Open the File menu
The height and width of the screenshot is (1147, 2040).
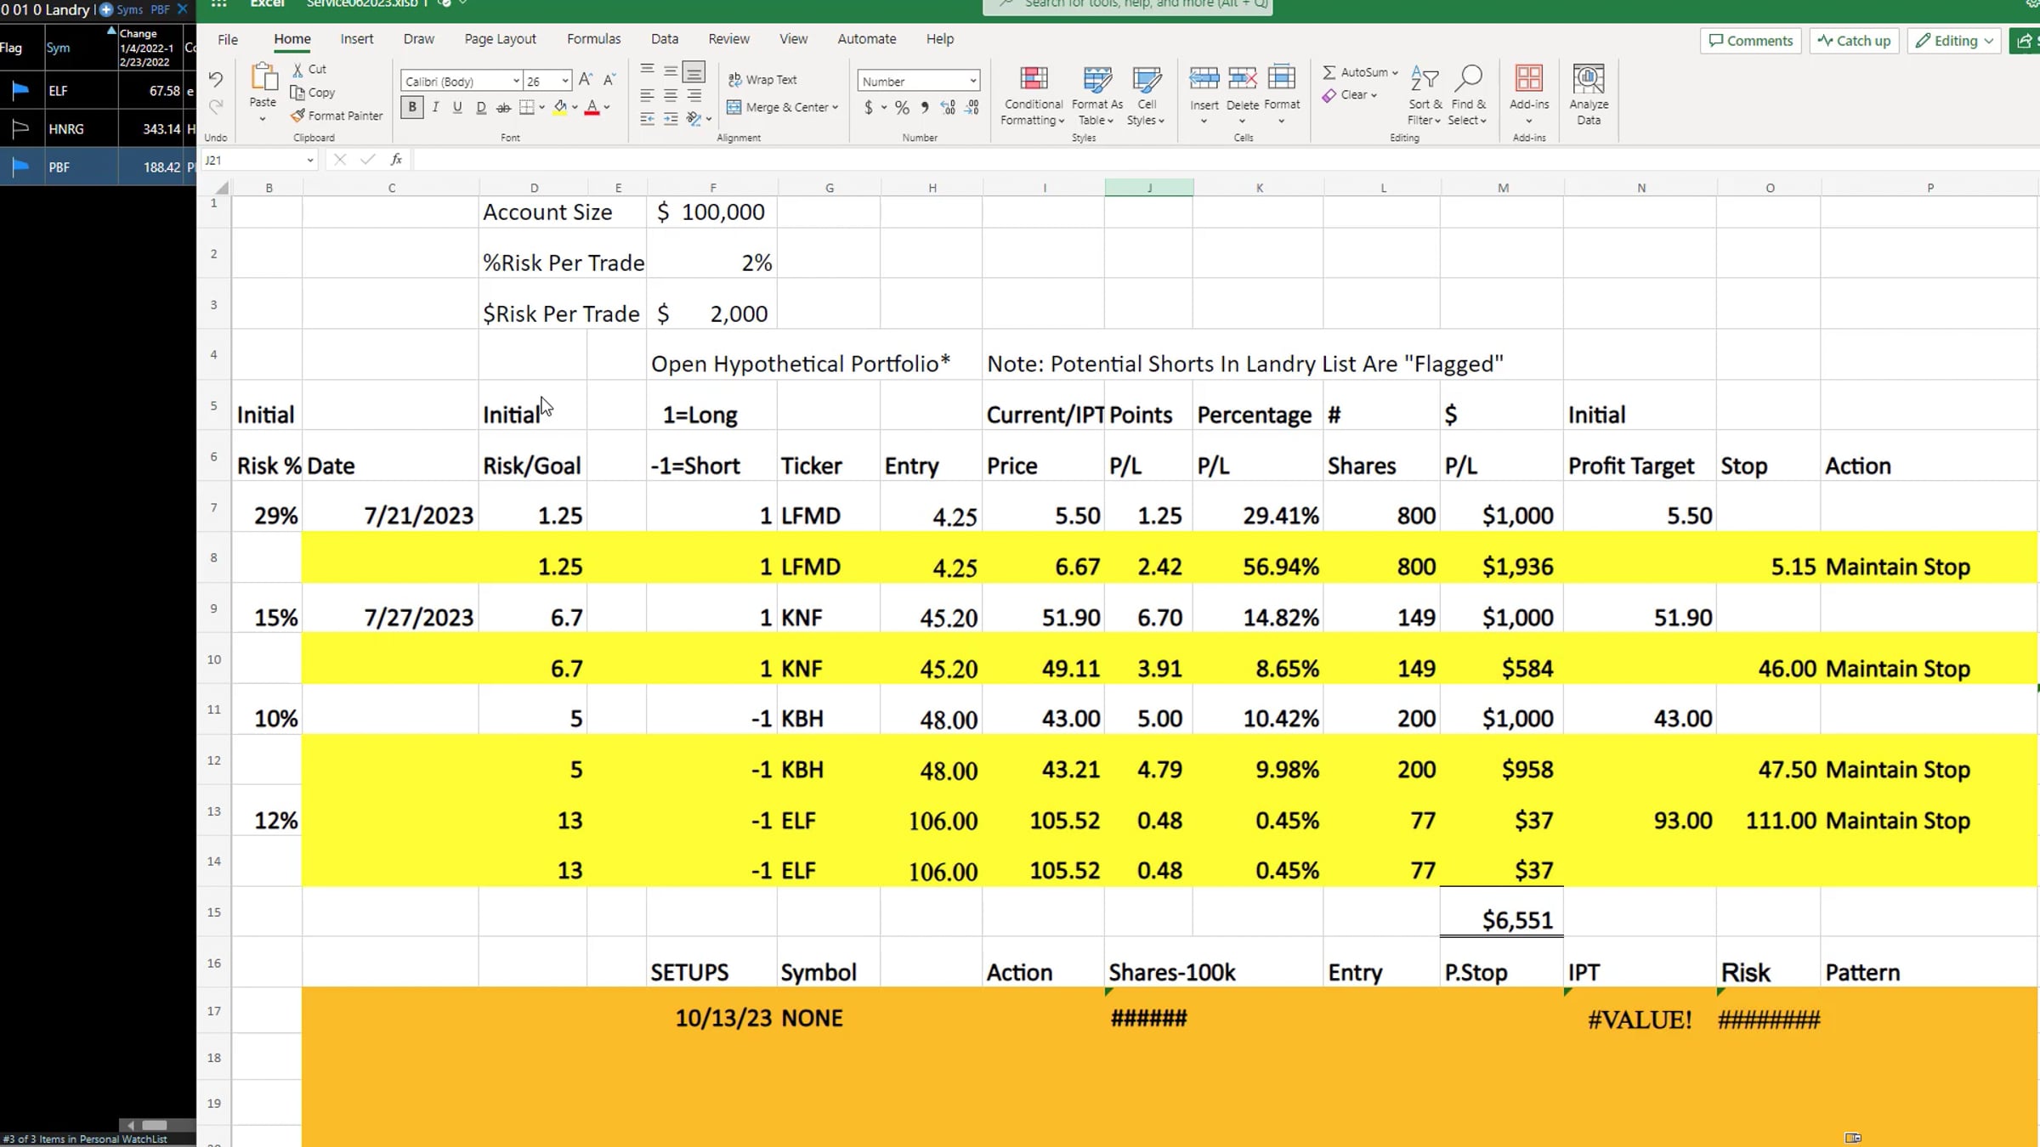point(228,39)
